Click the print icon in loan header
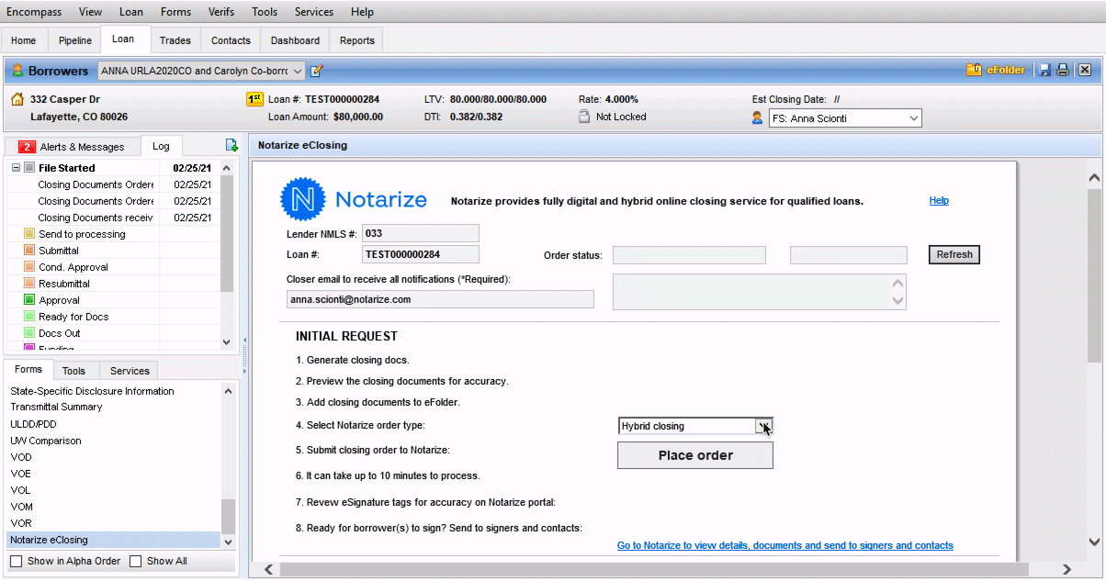Image resolution: width=1106 pixels, height=581 pixels. point(1063,71)
